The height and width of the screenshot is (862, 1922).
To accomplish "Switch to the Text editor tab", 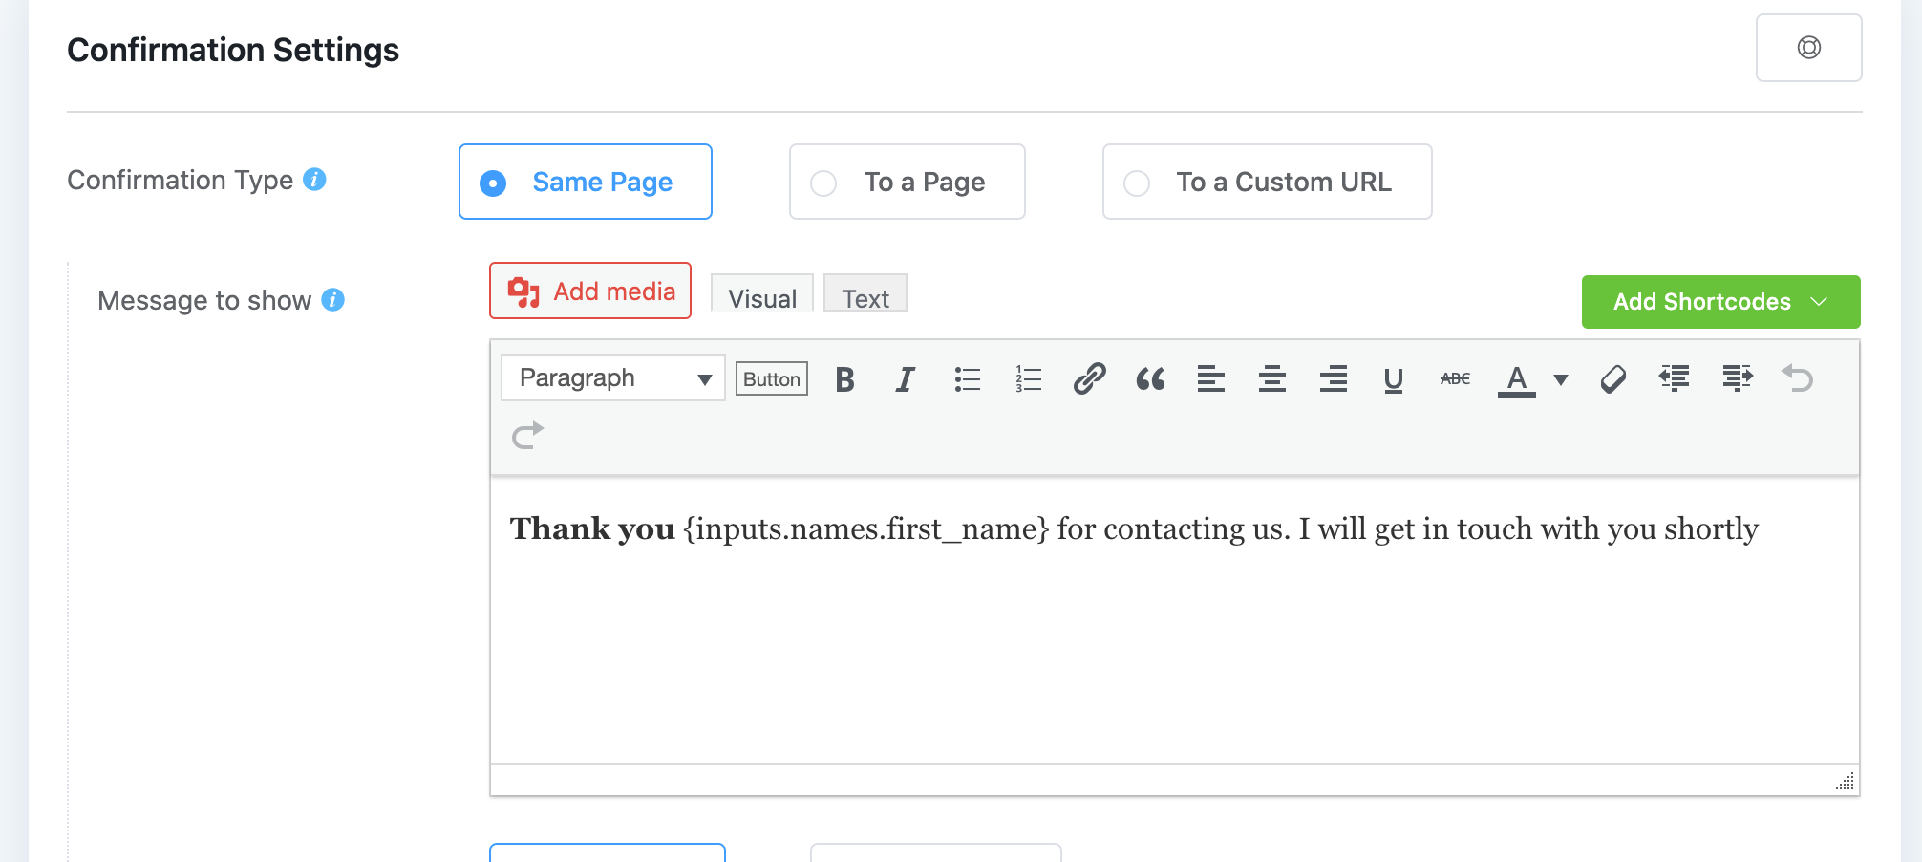I will tap(865, 297).
